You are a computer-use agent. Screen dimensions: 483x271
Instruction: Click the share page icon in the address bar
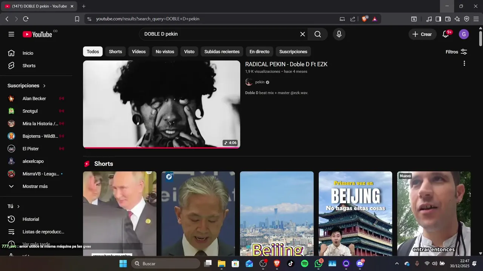click(x=353, y=19)
